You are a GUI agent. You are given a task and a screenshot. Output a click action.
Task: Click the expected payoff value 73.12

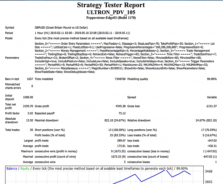(x=122, y=113)
